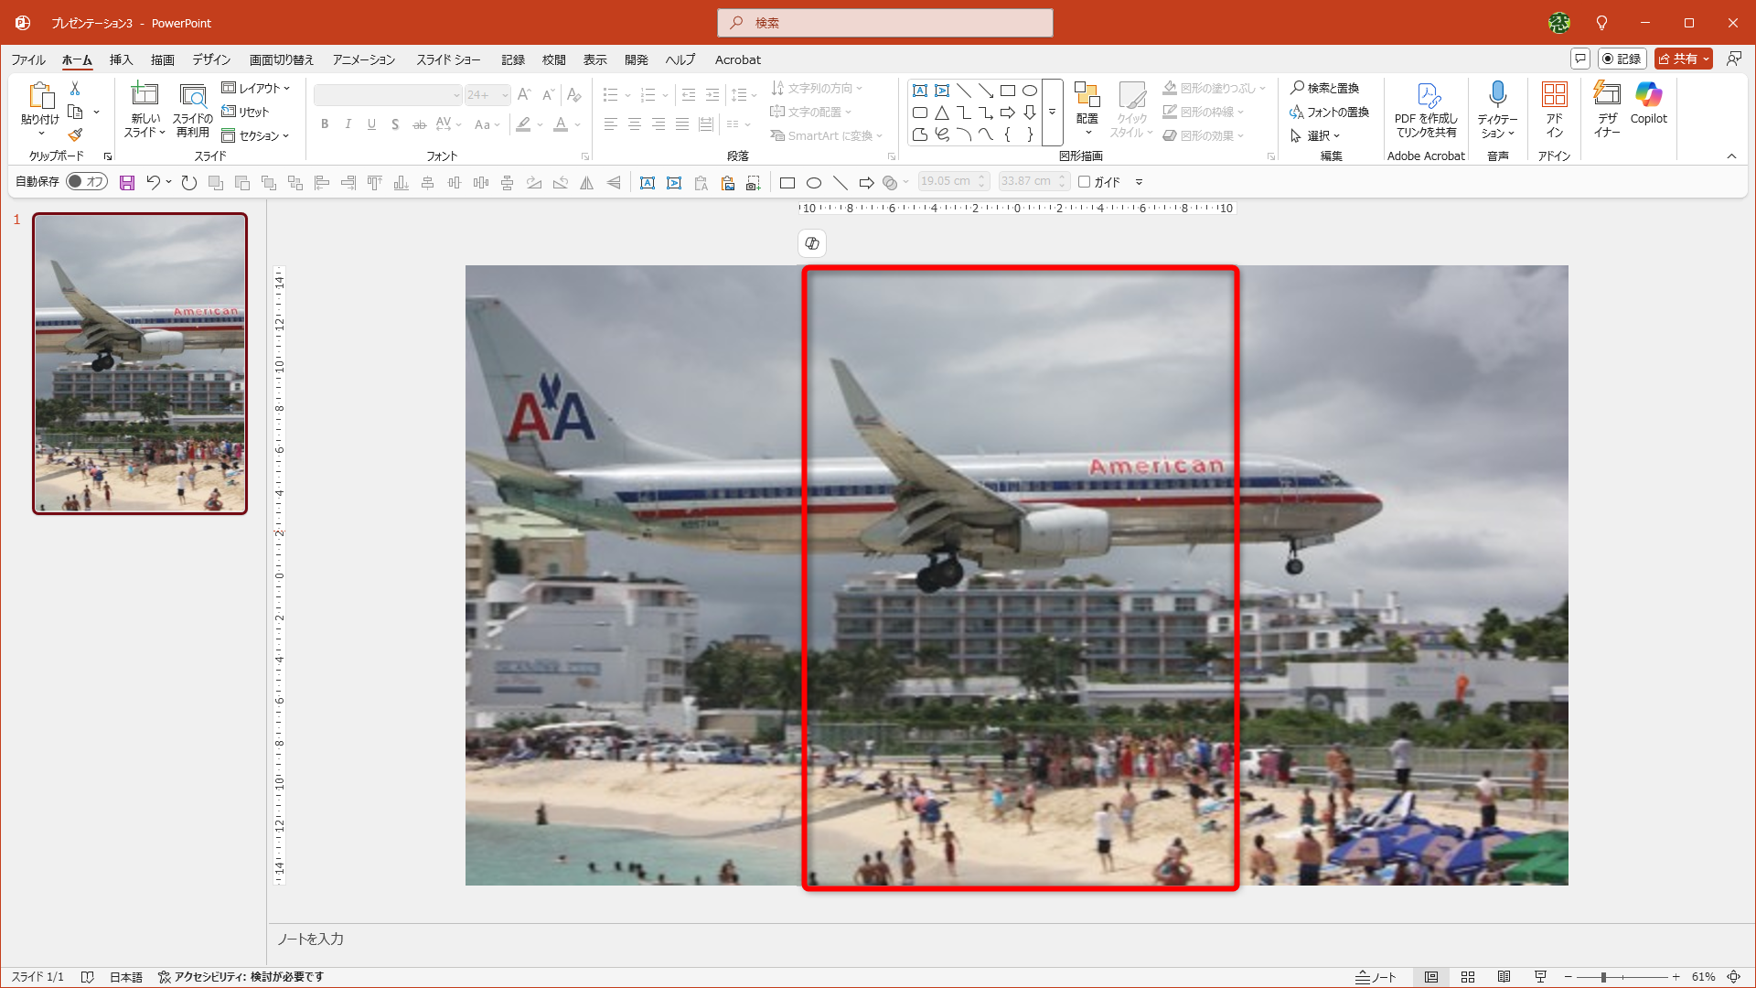Click Find and Replace button
Image resolution: width=1756 pixels, height=988 pixels.
pos(1324,88)
